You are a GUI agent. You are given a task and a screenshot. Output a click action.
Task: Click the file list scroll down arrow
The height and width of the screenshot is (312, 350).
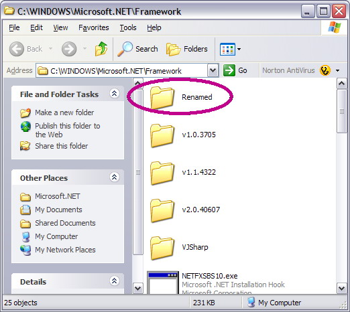click(342, 289)
